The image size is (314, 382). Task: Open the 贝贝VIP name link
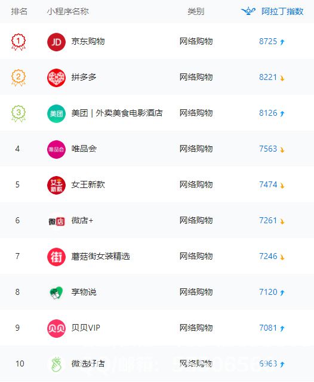pos(85,328)
